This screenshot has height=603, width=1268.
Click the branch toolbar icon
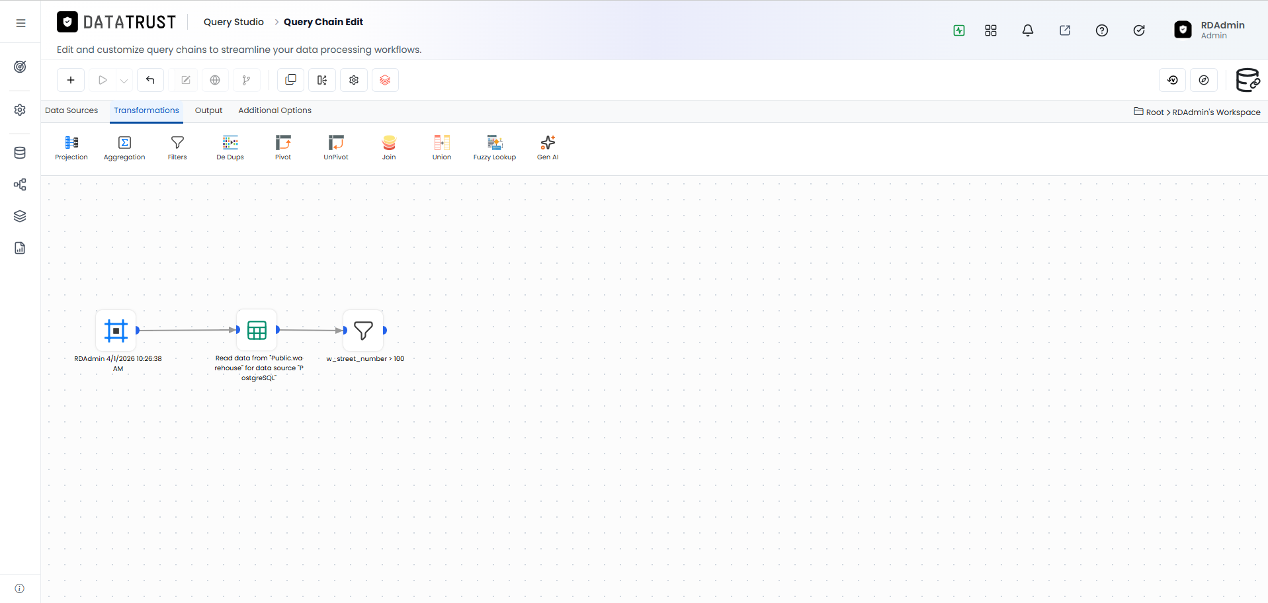[246, 80]
